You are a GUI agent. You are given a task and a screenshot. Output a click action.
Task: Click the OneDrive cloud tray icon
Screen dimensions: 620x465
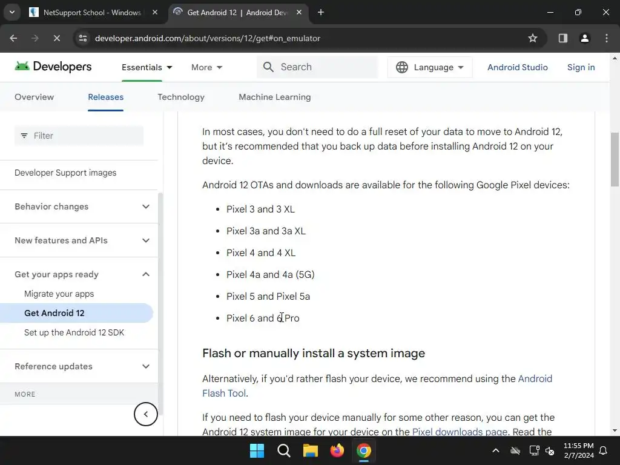515,450
